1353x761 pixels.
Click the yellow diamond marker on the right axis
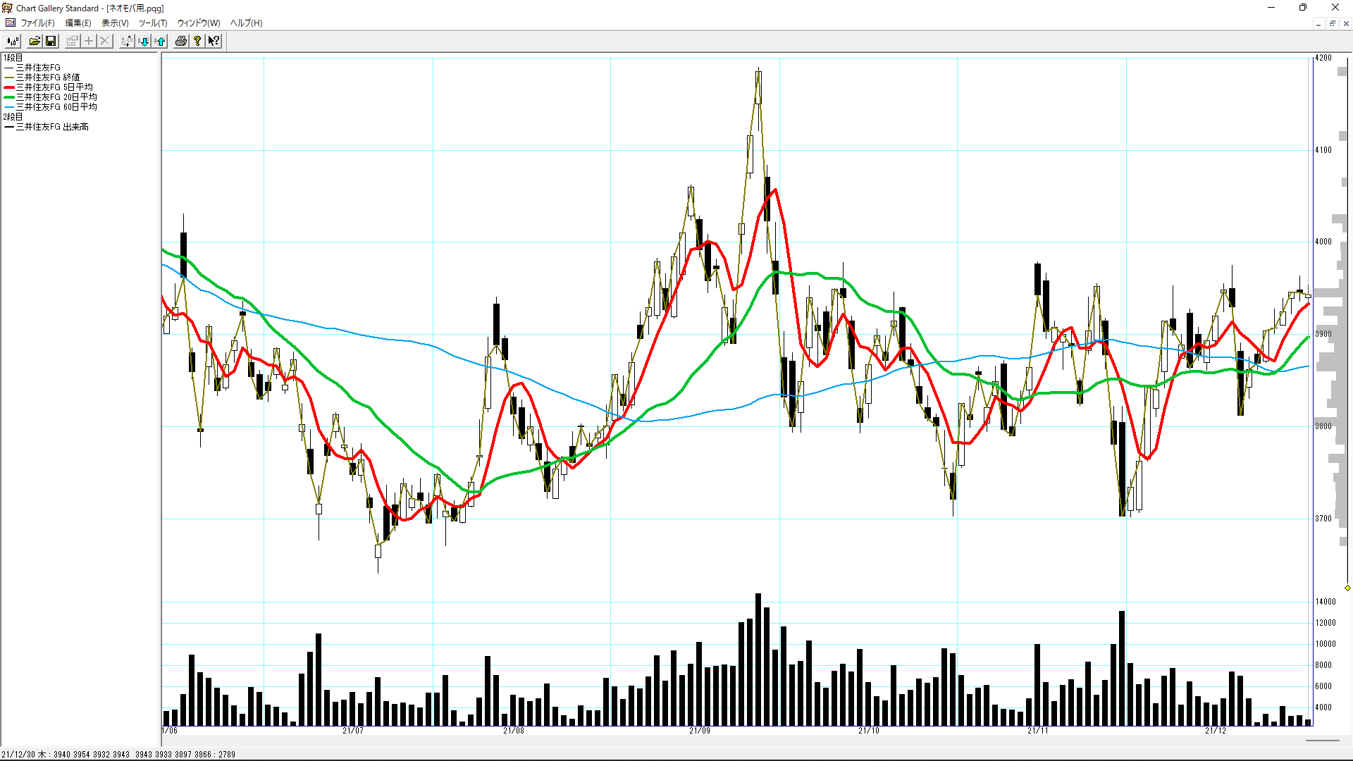click(x=1347, y=588)
